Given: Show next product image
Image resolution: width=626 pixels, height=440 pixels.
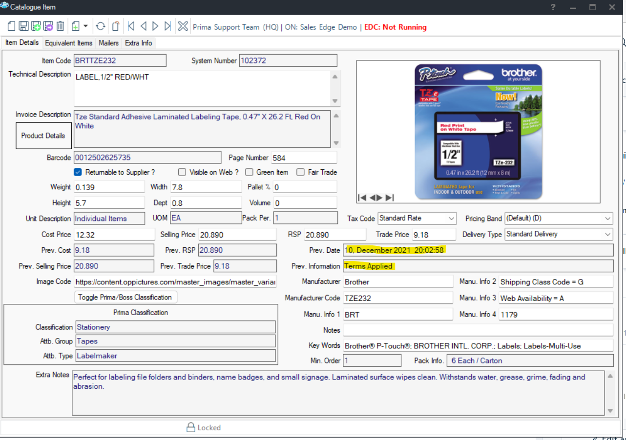Looking at the screenshot, I should pos(379,198).
